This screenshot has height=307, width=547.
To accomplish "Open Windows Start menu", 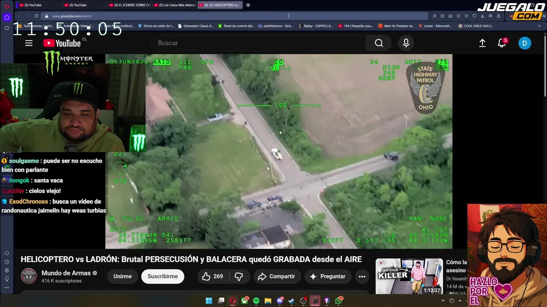I will point(209,301).
